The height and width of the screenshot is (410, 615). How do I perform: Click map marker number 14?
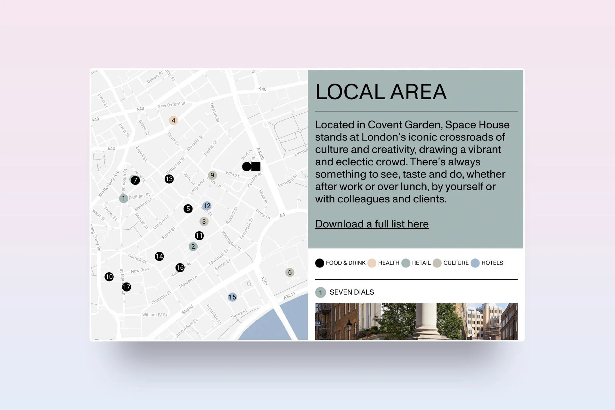[159, 256]
